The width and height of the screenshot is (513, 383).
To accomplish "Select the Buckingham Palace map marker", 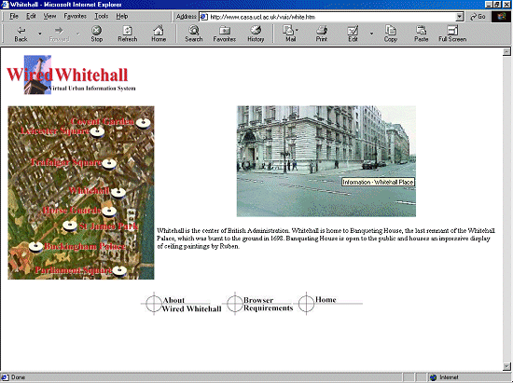I will (x=35, y=247).
